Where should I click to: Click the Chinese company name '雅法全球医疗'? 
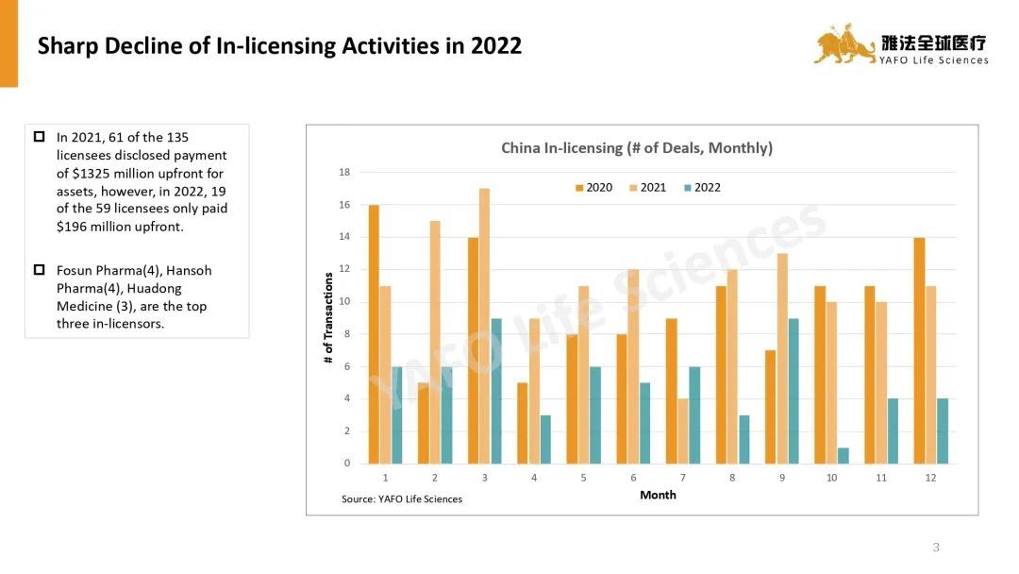(x=934, y=42)
